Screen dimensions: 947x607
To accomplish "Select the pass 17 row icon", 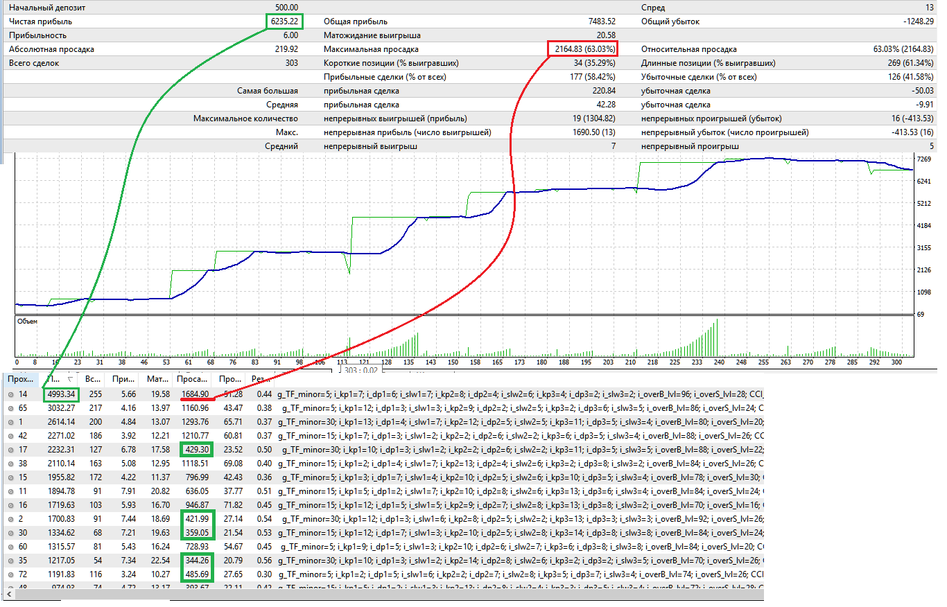I will tap(10, 450).
